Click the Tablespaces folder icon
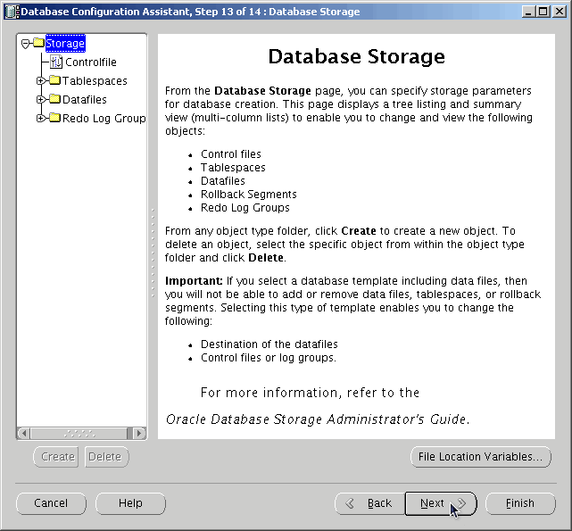Screen dimensions: 572x531 pos(54,81)
